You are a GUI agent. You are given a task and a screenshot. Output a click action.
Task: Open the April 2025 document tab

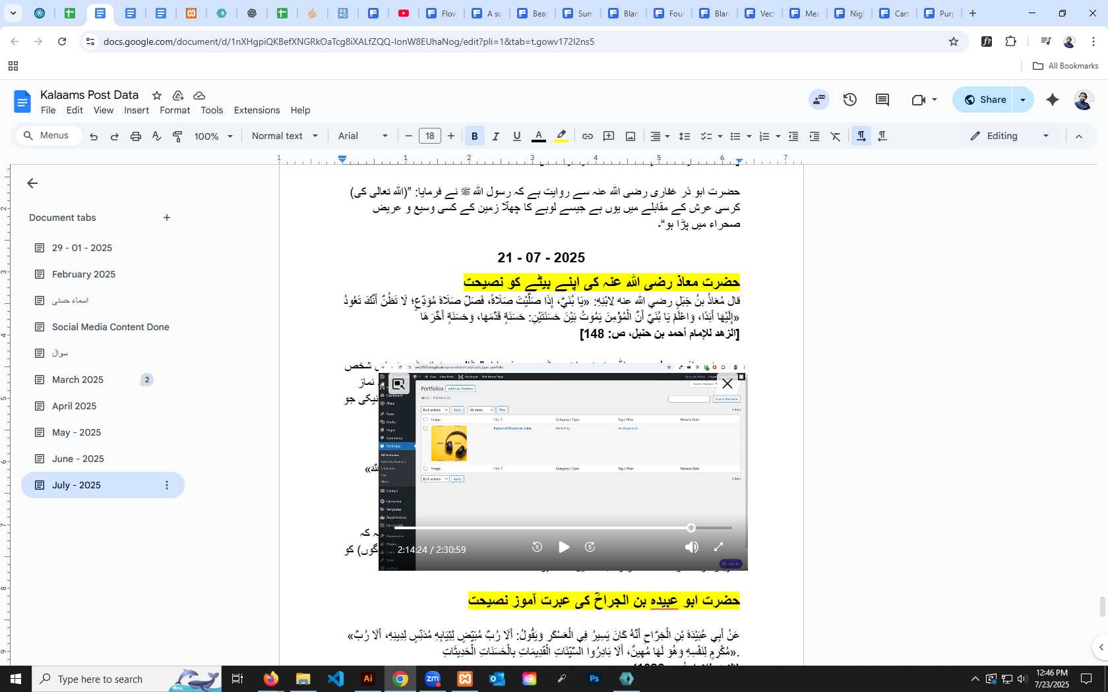coord(75,406)
